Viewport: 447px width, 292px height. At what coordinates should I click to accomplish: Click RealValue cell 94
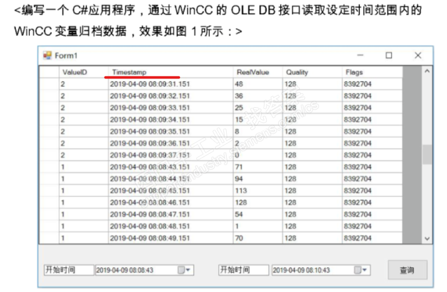pos(258,179)
